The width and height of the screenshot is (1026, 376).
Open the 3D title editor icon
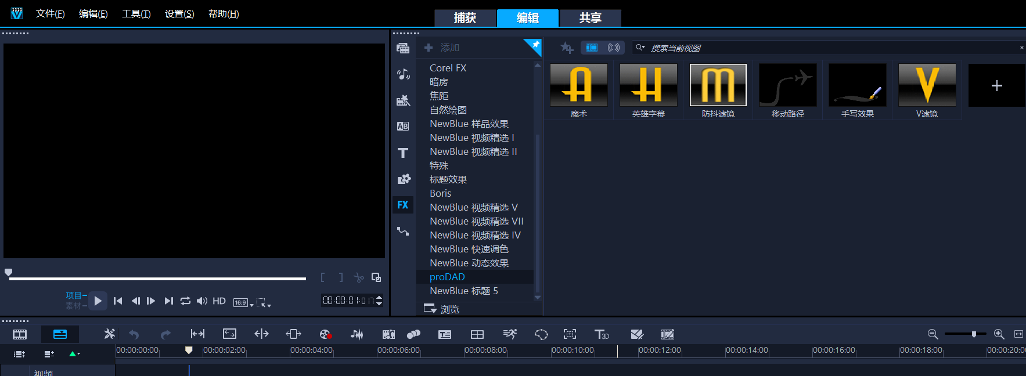602,334
